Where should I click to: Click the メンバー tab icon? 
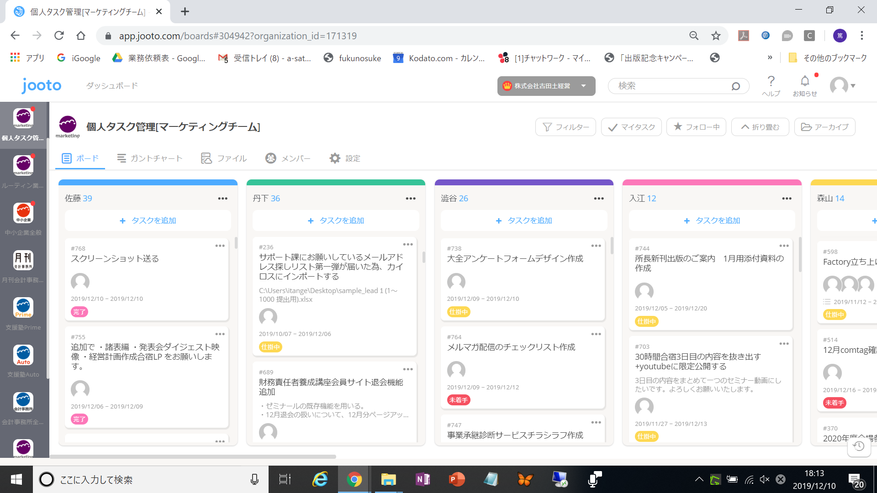click(270, 157)
